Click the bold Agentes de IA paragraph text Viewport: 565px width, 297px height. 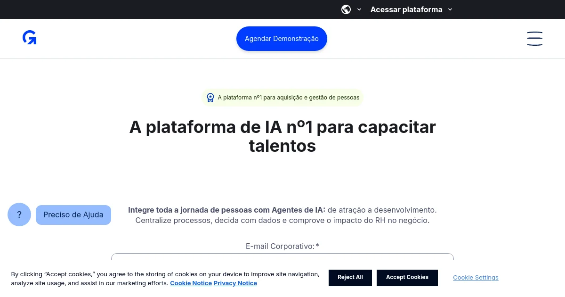pos(227,210)
